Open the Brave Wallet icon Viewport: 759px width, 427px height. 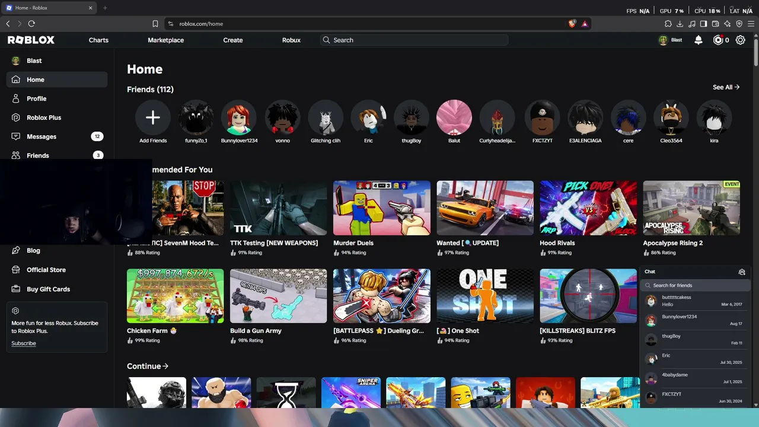click(716, 24)
